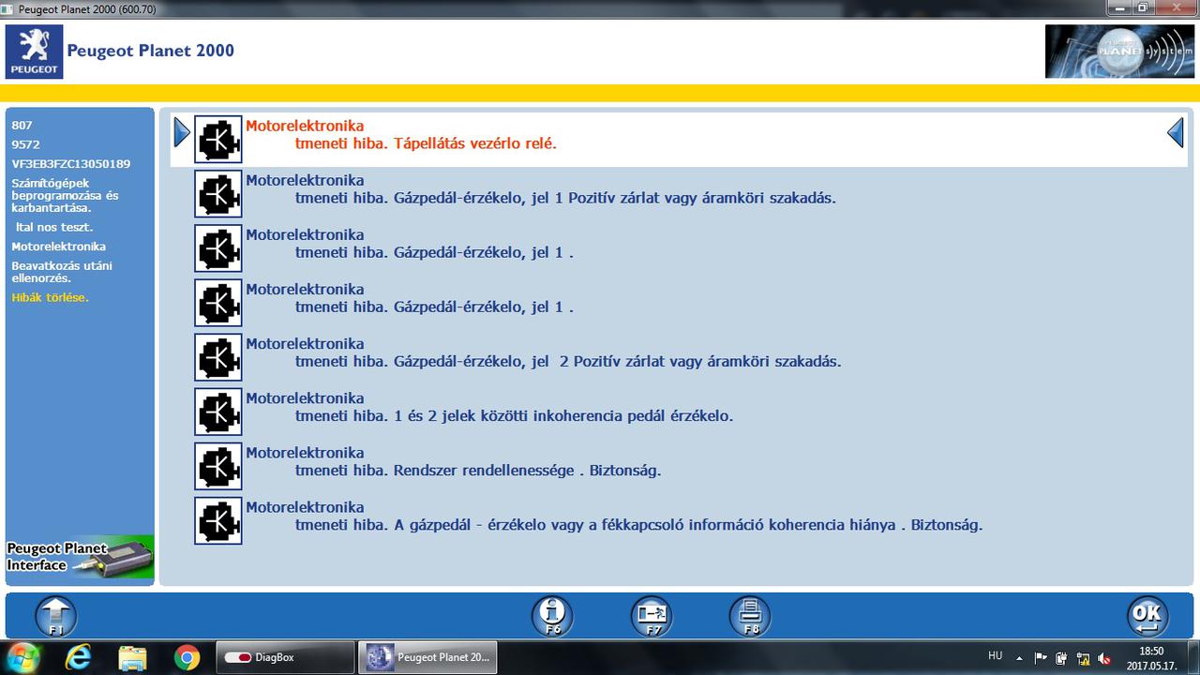Click Számítógépek beprogramozása és karbantartása sidebar entry
Image resolution: width=1200 pixels, height=675 pixels.
click(65, 195)
